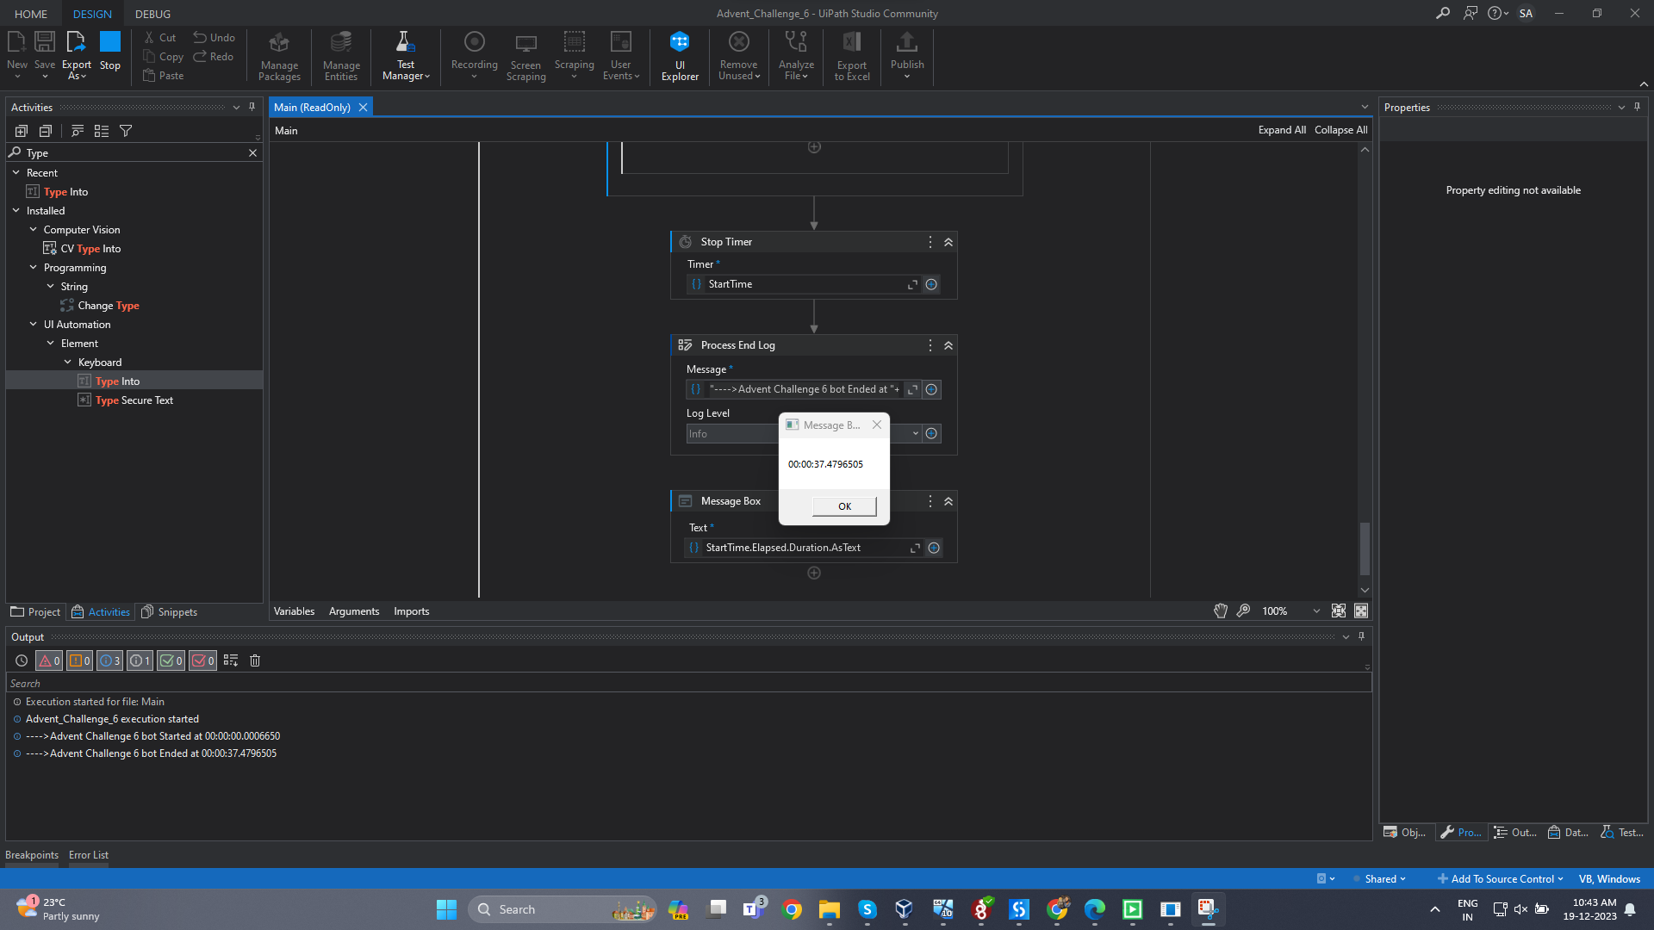Click the designer vertical scrollbar thumb
1654x930 pixels.
tap(1365, 549)
